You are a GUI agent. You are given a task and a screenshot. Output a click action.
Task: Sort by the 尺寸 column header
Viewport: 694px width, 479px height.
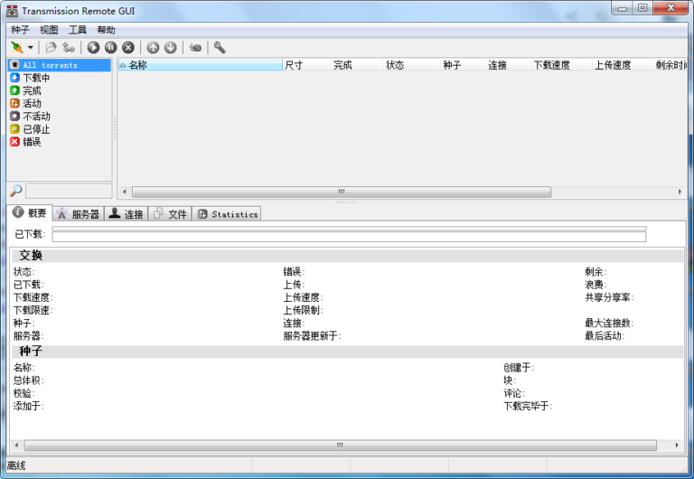click(306, 65)
